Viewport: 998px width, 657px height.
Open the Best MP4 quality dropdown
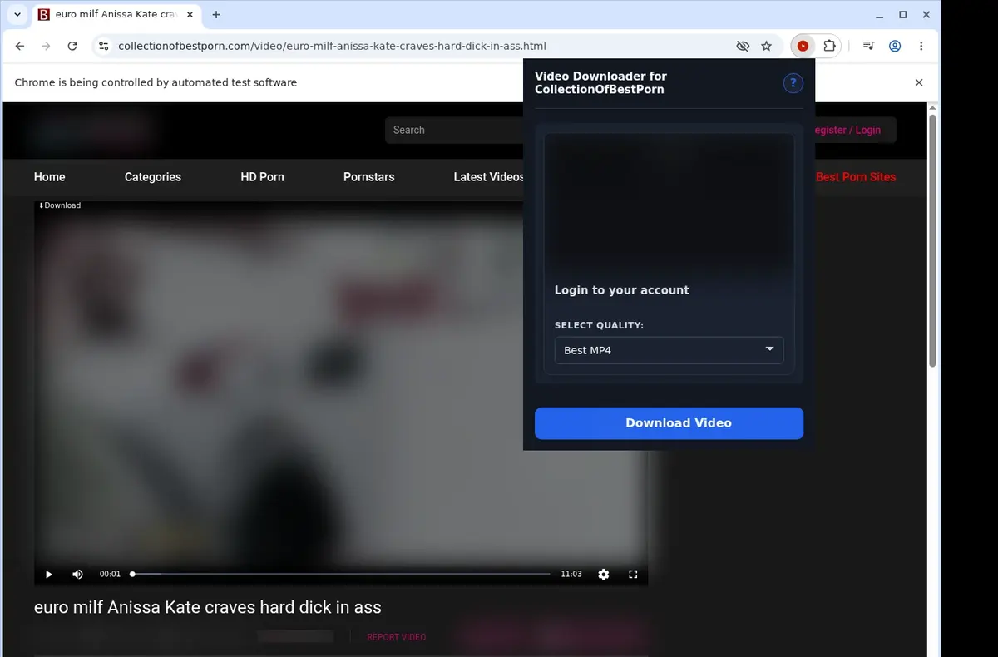pos(669,350)
